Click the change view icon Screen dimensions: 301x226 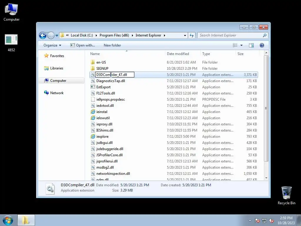235,45
